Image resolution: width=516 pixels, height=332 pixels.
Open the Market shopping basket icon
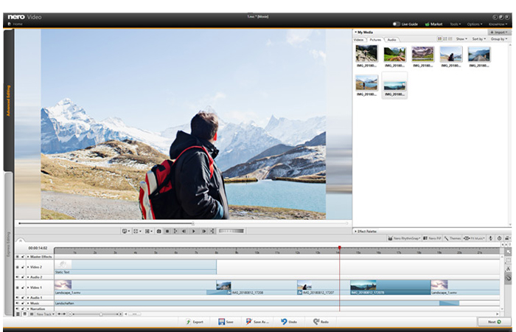(428, 24)
